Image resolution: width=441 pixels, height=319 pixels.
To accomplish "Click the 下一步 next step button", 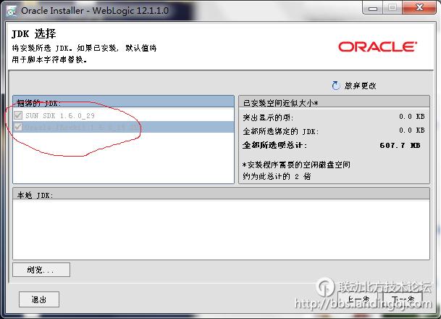I will coord(403,299).
